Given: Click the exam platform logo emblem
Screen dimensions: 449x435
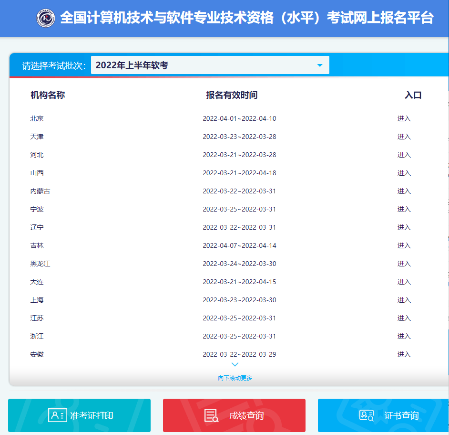Looking at the screenshot, I should pyautogui.click(x=46, y=18).
